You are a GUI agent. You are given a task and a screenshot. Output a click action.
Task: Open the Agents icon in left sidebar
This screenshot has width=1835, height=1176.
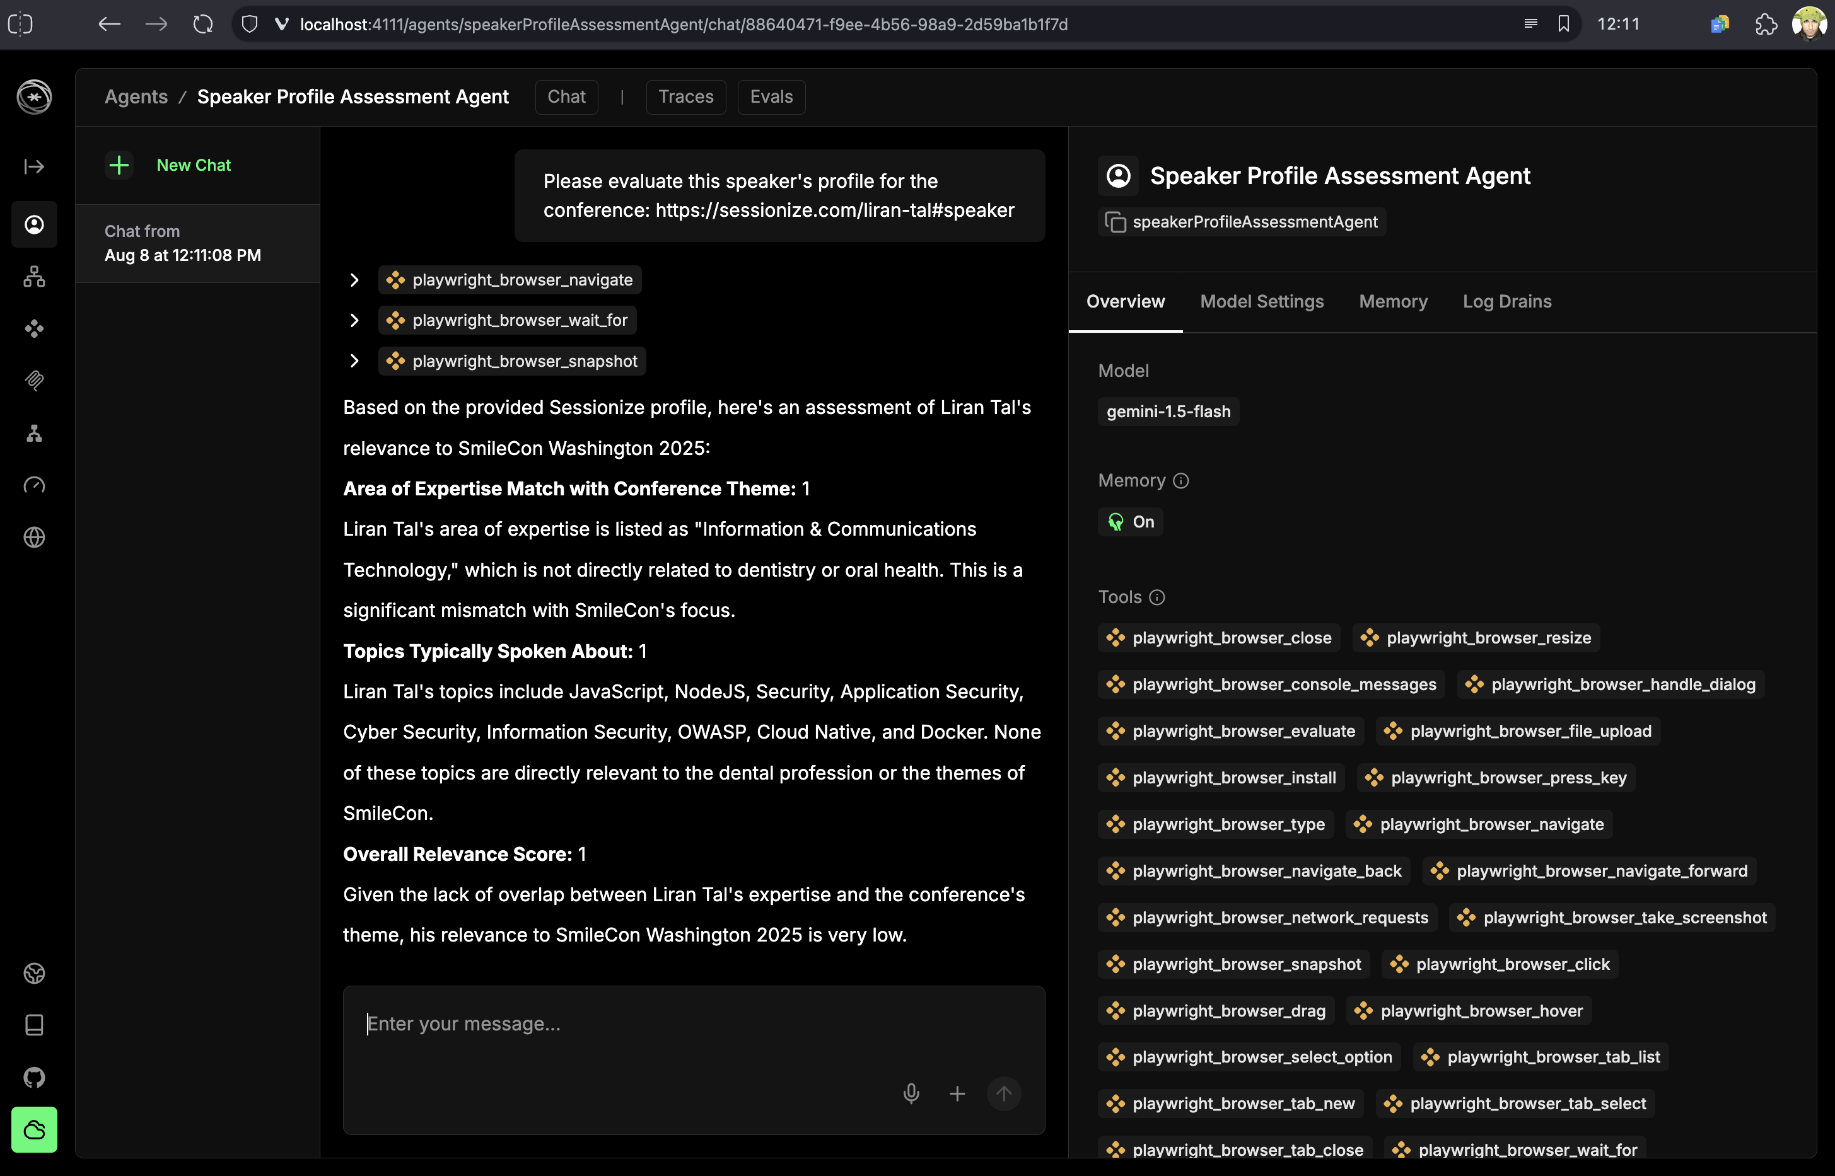[35, 224]
